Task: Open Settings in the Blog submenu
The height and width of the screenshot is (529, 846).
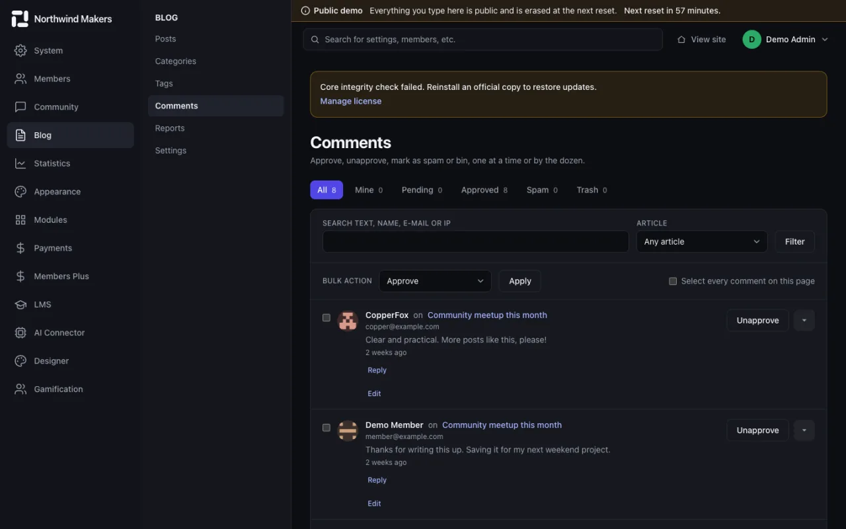Action: [216, 150]
